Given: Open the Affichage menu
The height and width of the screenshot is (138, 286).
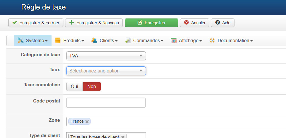Looking at the screenshot, I should (x=186, y=40).
